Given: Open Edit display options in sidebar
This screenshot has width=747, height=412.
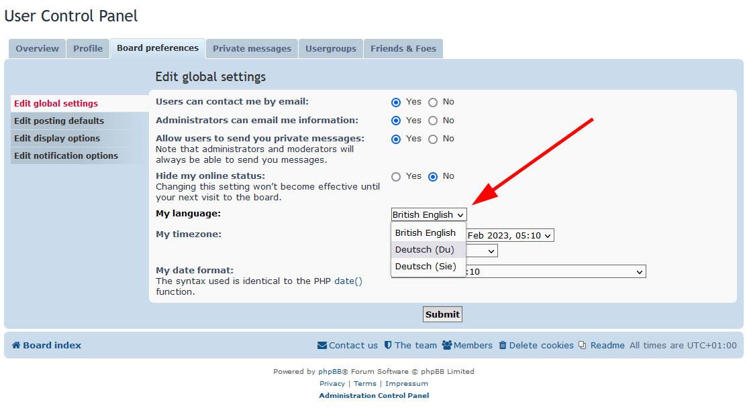Looking at the screenshot, I should tap(80, 139).
